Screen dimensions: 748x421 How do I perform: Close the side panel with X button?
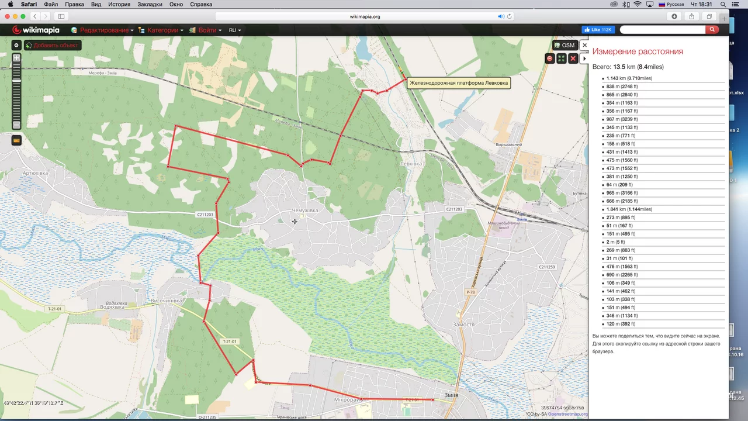click(584, 45)
